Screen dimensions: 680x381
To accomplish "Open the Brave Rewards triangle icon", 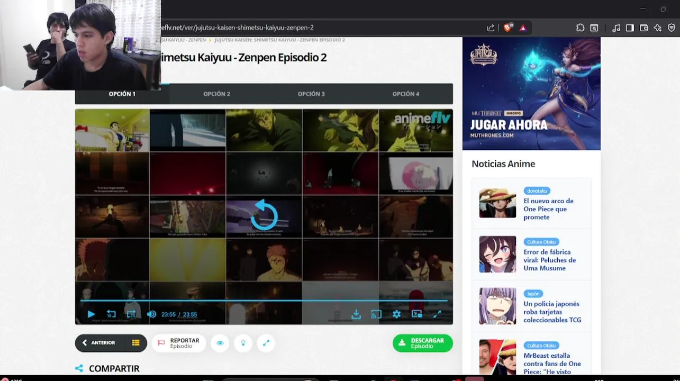I will click(523, 28).
